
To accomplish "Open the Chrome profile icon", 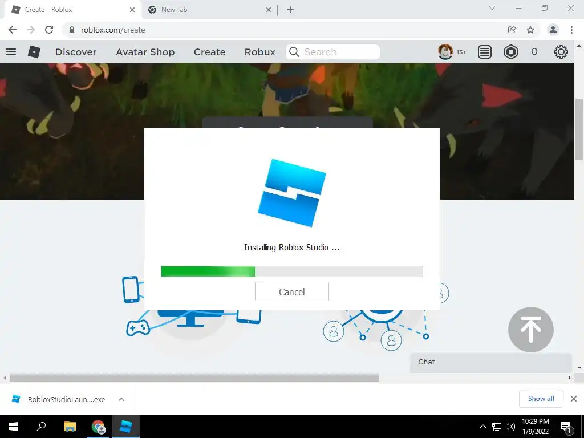I will (x=553, y=30).
